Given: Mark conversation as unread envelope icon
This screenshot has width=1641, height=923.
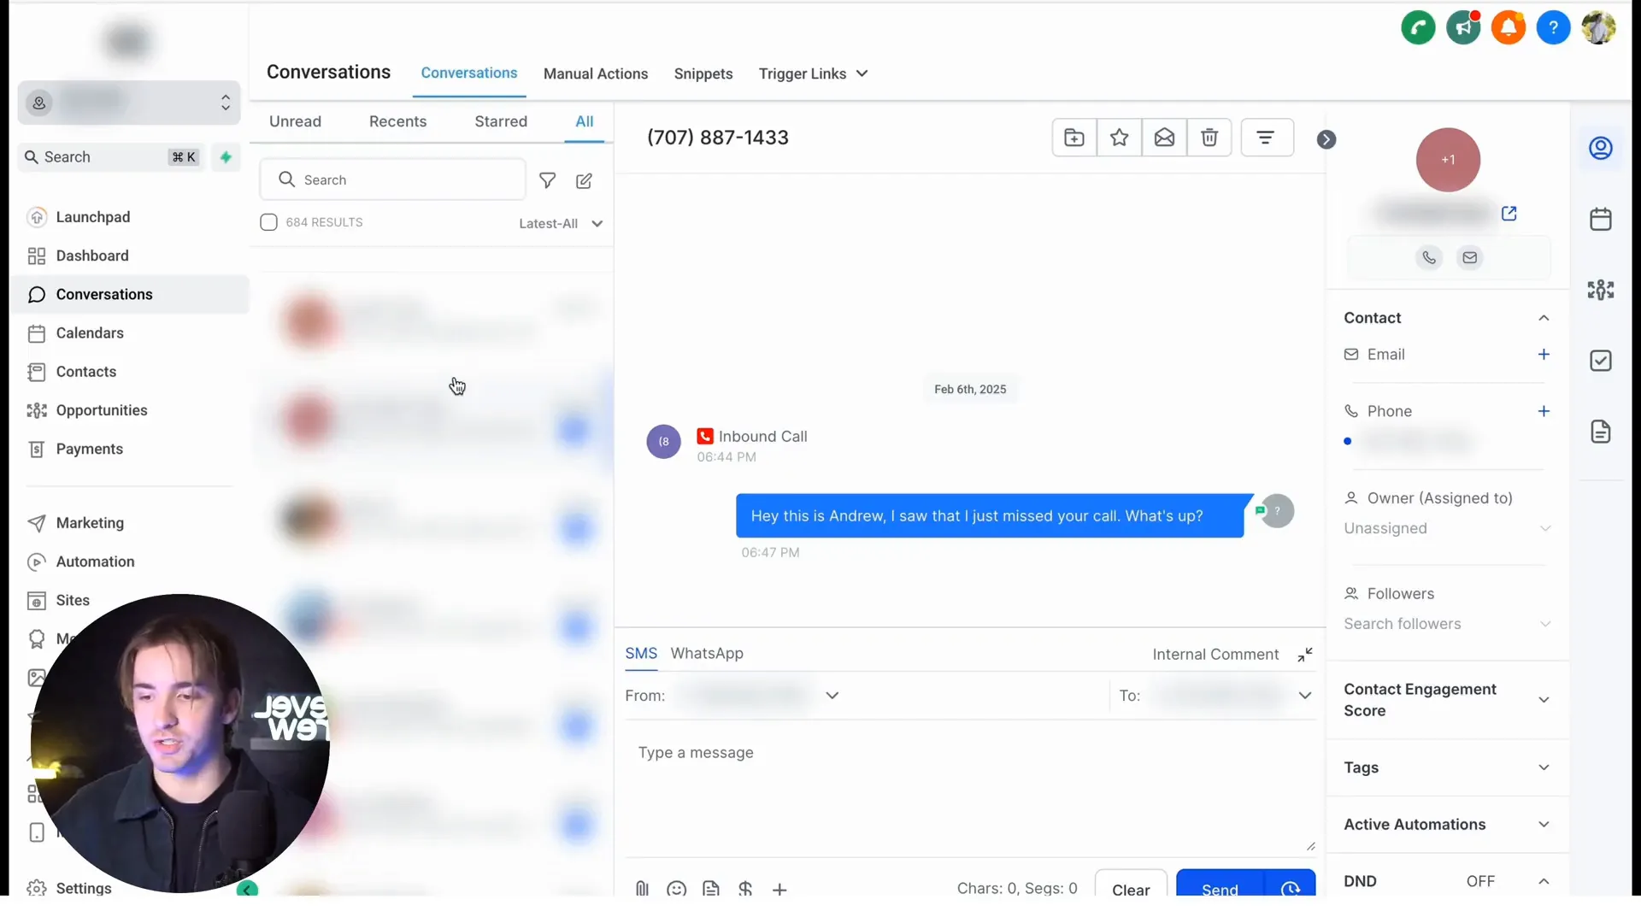Looking at the screenshot, I should click(x=1164, y=138).
